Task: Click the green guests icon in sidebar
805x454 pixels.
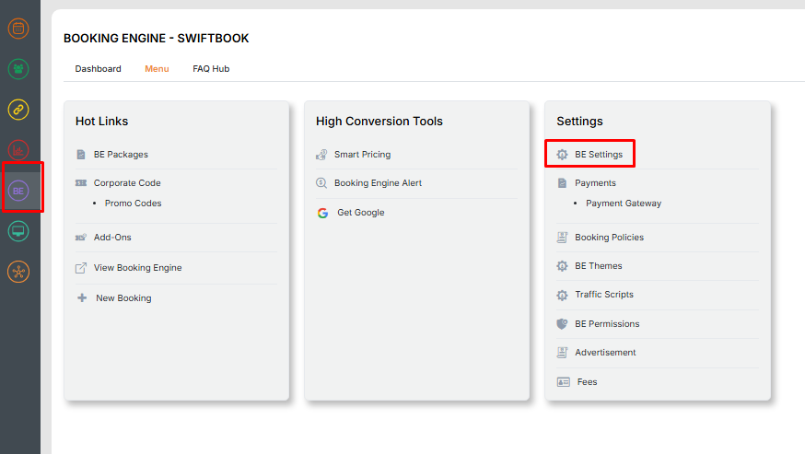Action: (x=18, y=69)
